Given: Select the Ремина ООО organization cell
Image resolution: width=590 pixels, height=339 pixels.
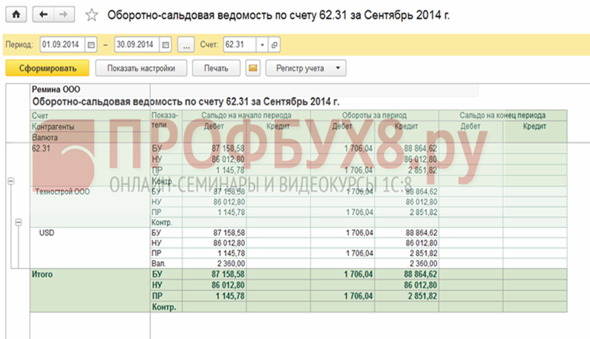Looking at the screenshot, I should (90, 89).
